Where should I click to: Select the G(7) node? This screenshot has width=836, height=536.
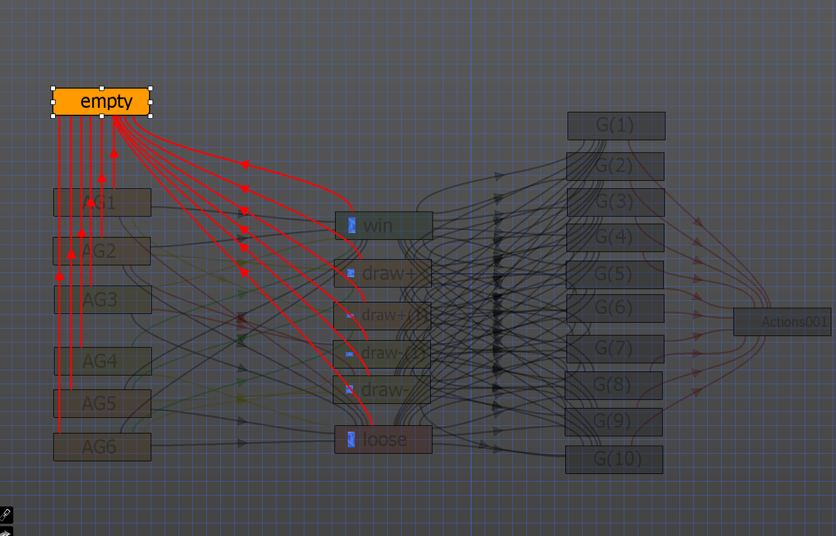point(615,349)
